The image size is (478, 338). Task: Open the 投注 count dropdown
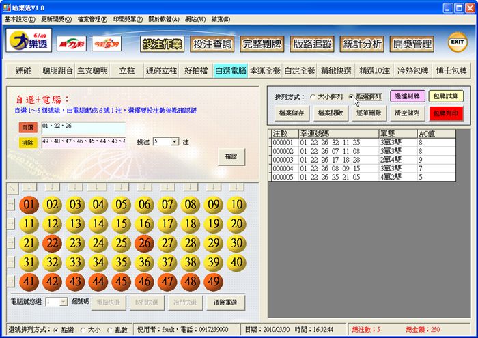(174, 141)
